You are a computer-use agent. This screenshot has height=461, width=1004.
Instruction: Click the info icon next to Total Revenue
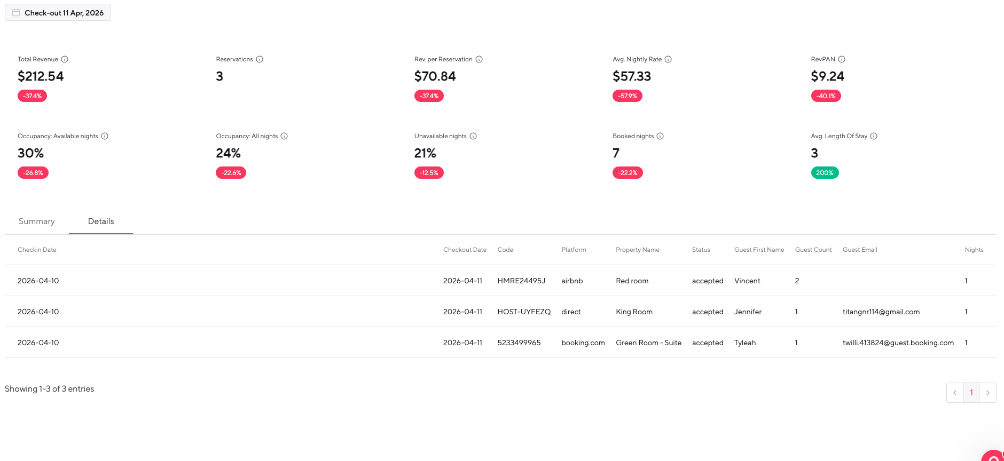coord(65,59)
